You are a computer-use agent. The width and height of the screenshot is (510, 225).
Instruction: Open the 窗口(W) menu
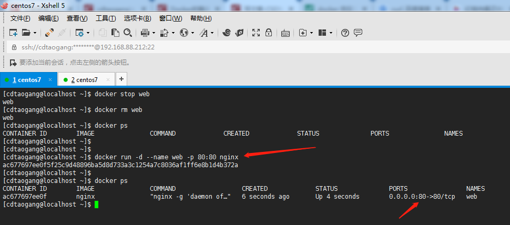click(171, 18)
